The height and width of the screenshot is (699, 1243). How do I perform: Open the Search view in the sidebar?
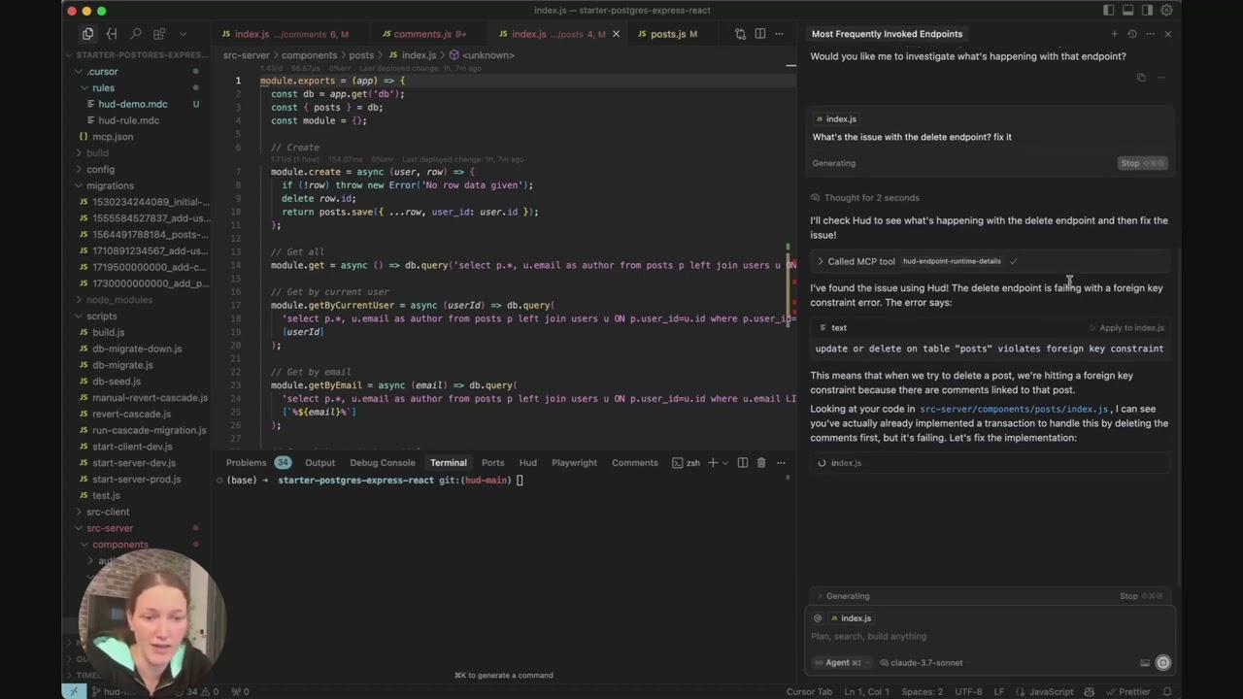pos(136,34)
